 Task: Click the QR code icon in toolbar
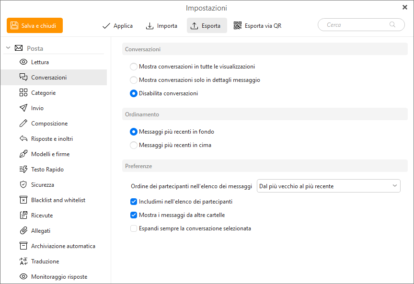(x=238, y=26)
